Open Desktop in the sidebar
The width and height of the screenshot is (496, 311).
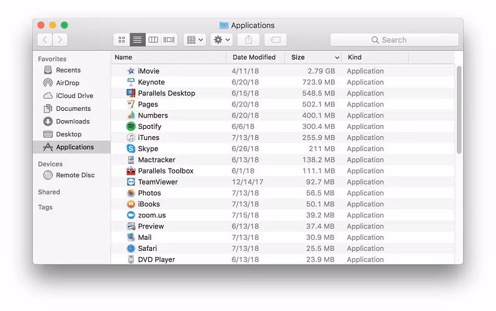71,134
